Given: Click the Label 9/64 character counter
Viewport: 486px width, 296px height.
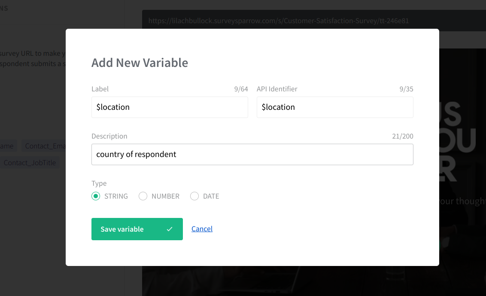Looking at the screenshot, I should (241, 89).
